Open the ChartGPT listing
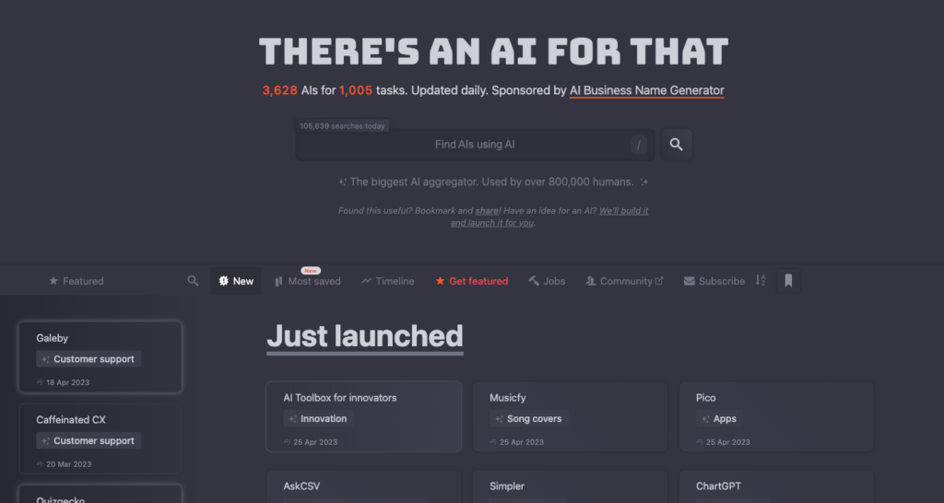 tap(776, 486)
